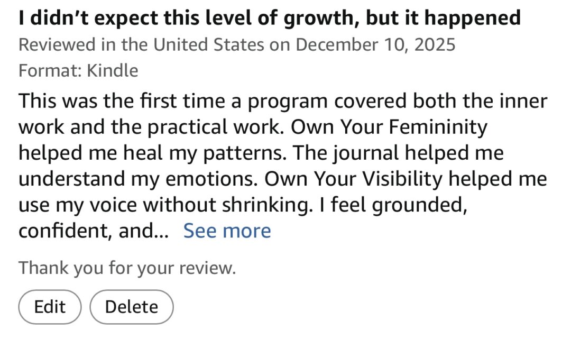
Task: Click the 'Format: Kindle' label
Action: click(x=78, y=70)
